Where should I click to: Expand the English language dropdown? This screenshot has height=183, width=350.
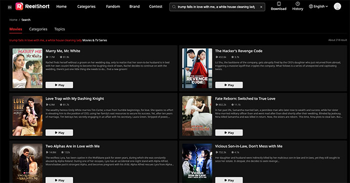tap(318, 6)
